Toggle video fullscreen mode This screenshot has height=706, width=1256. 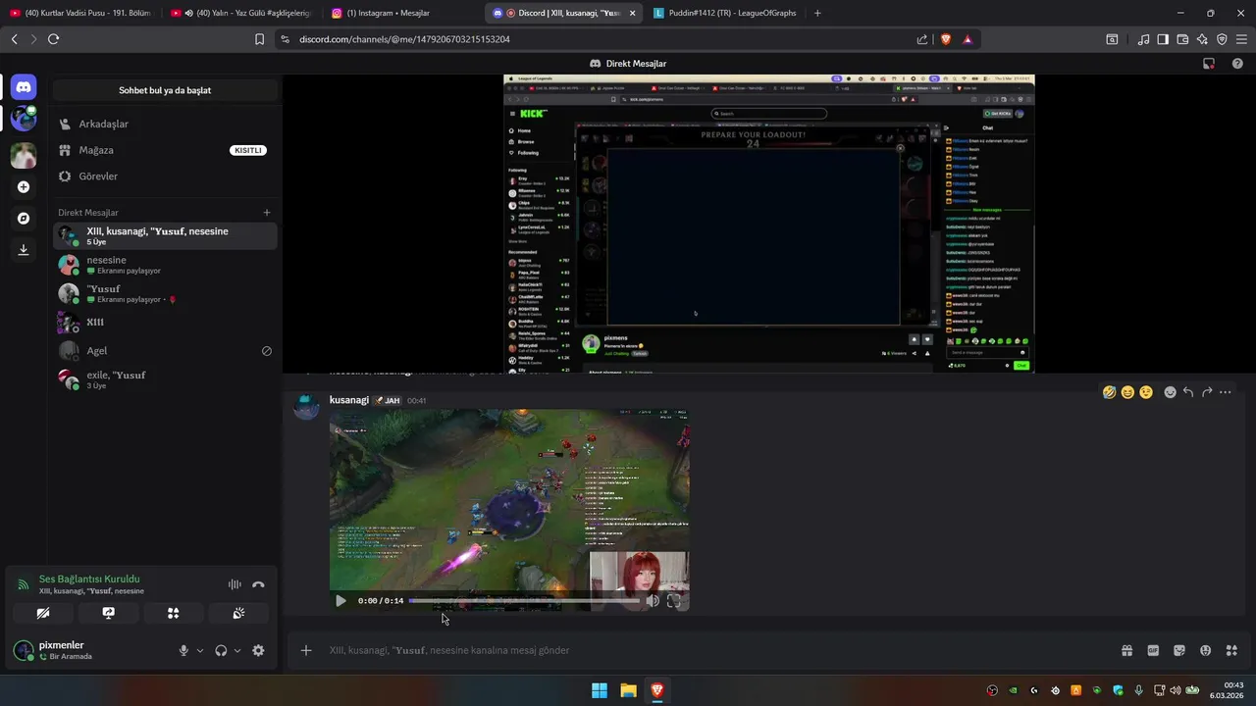click(673, 601)
